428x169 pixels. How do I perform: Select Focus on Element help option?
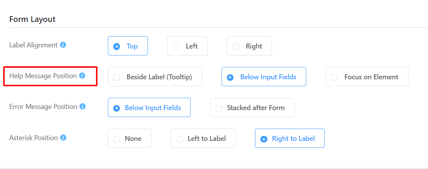pos(367,77)
